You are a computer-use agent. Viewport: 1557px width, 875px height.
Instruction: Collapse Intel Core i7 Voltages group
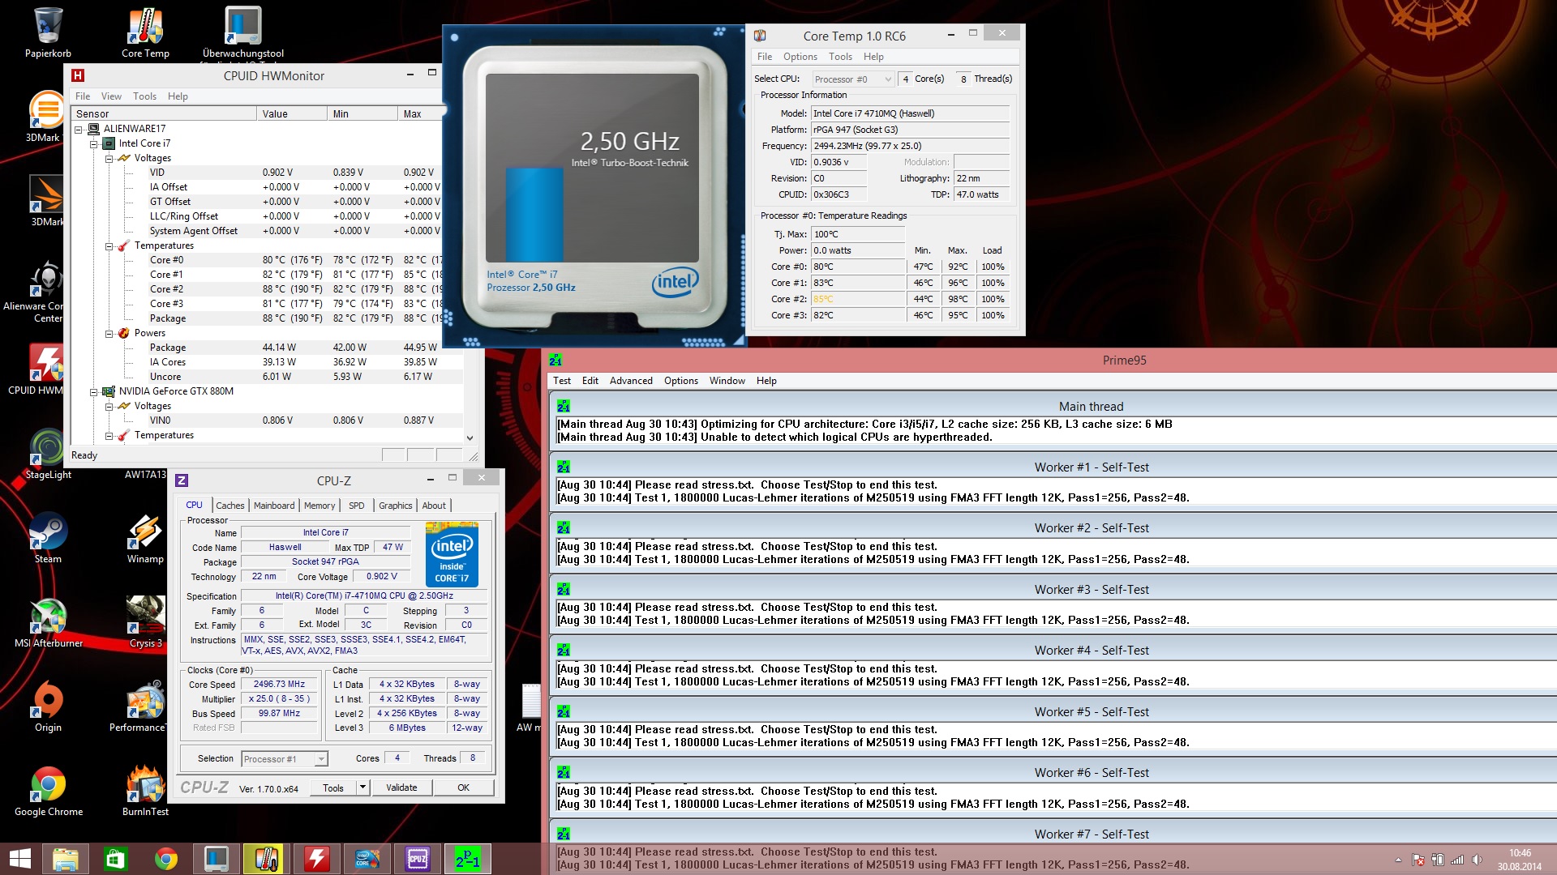[x=109, y=158]
